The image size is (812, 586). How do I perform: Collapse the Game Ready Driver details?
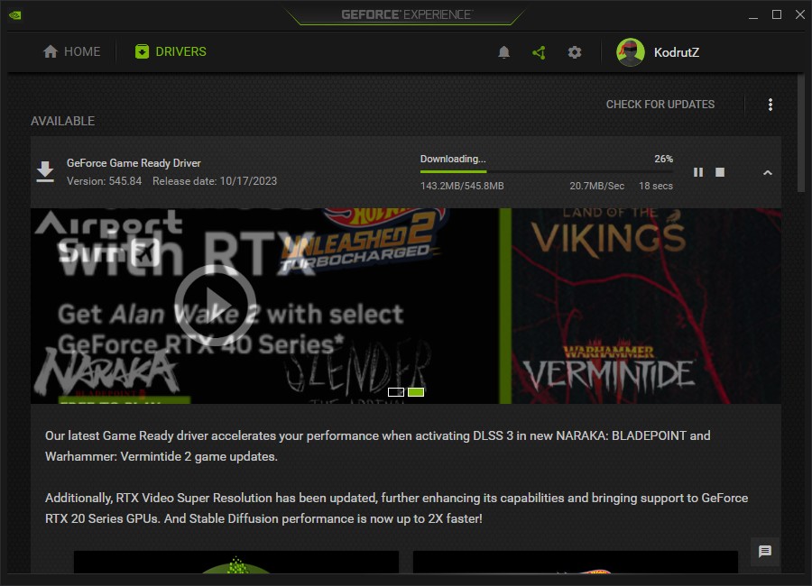(x=768, y=172)
